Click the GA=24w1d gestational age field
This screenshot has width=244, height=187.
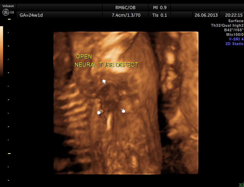(x=31, y=15)
